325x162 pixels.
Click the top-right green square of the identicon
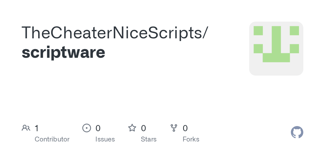[294, 31]
